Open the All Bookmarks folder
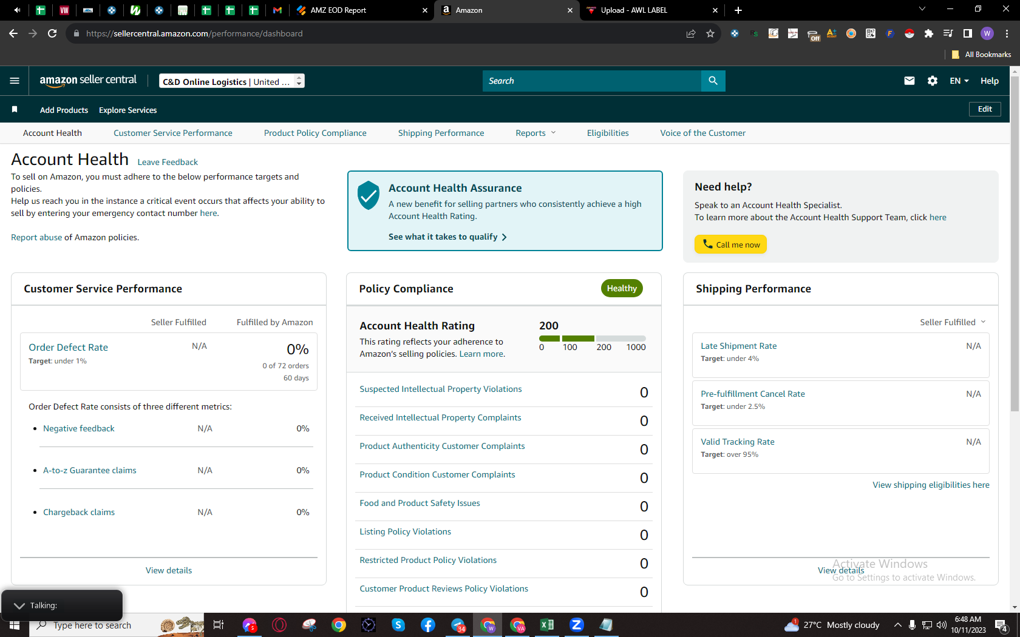 [x=982, y=55]
